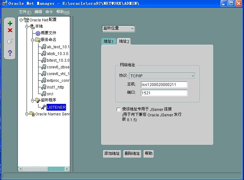
Task: Expand the Oracle Names Servers node
Action: pyautogui.click(x=27, y=114)
